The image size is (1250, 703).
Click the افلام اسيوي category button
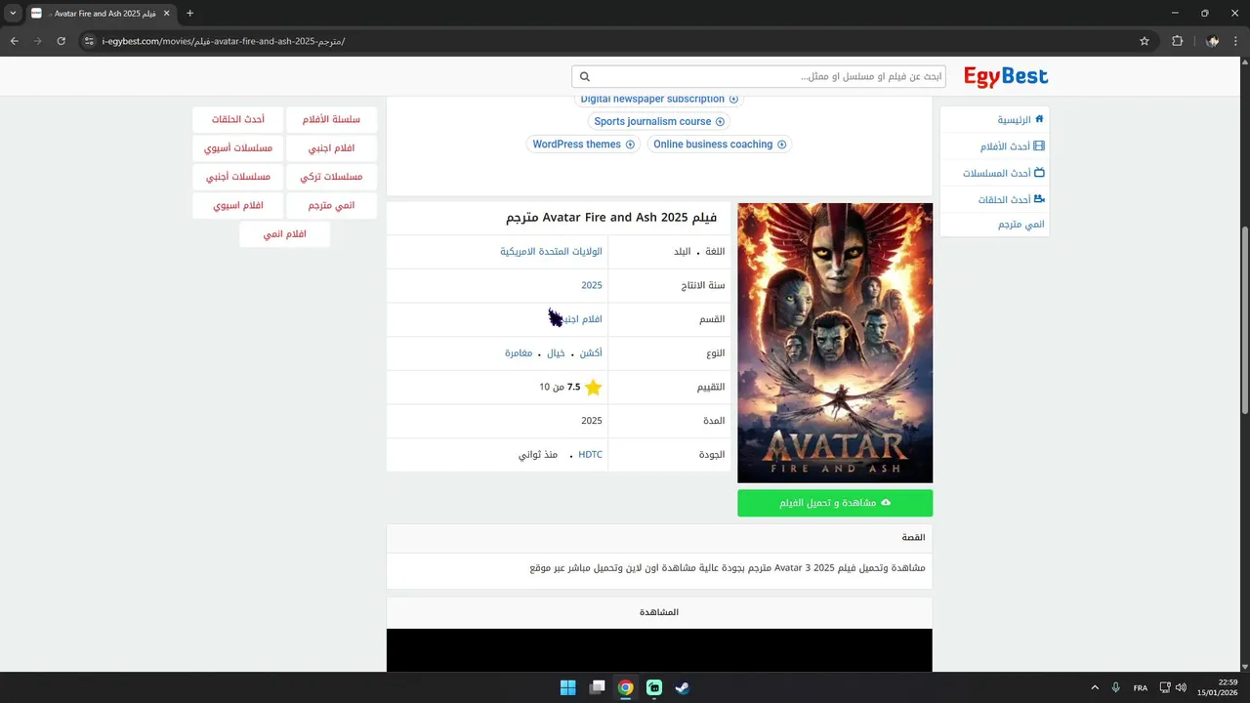click(x=238, y=205)
